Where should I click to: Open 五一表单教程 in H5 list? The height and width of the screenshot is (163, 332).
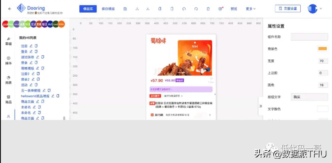pos(31,90)
